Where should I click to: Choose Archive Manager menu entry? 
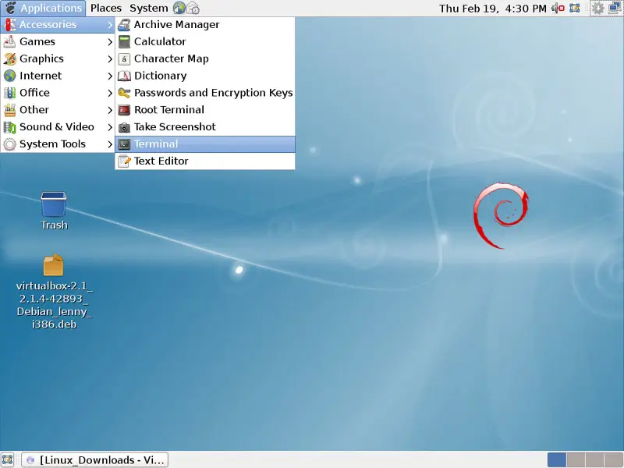205,25
